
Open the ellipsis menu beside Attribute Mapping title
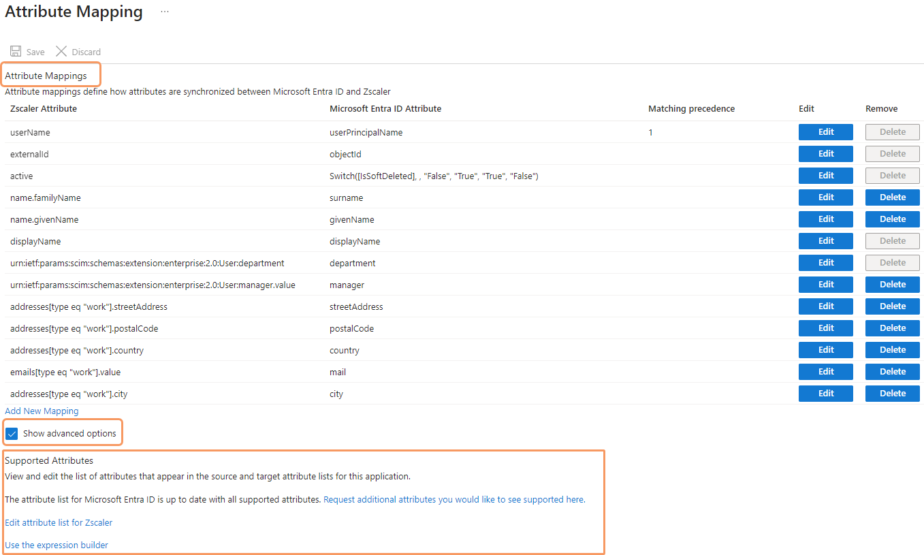point(165,12)
